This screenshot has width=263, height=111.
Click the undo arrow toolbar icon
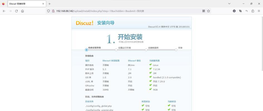(x=247, y=11)
